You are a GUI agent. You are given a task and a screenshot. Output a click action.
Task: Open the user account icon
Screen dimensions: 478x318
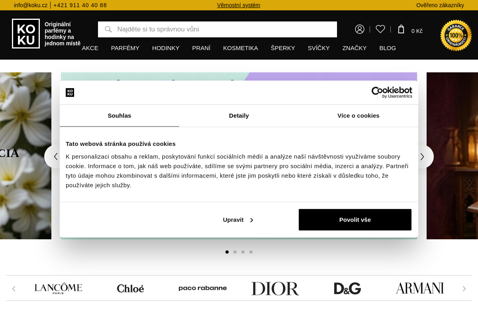[x=360, y=29]
